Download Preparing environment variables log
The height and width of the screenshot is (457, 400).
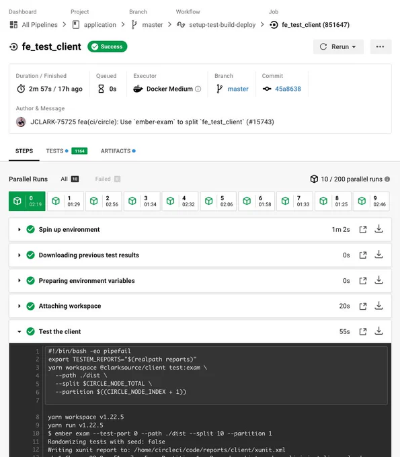coord(378,280)
